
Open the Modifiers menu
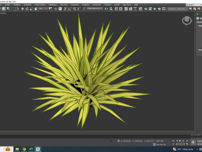click(17, 5)
